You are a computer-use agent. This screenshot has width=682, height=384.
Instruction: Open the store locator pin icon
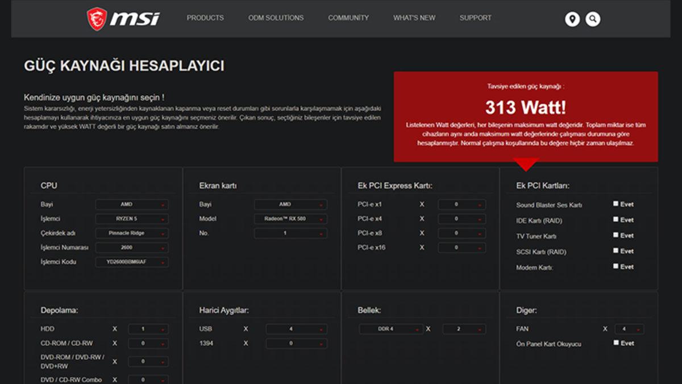point(572,19)
